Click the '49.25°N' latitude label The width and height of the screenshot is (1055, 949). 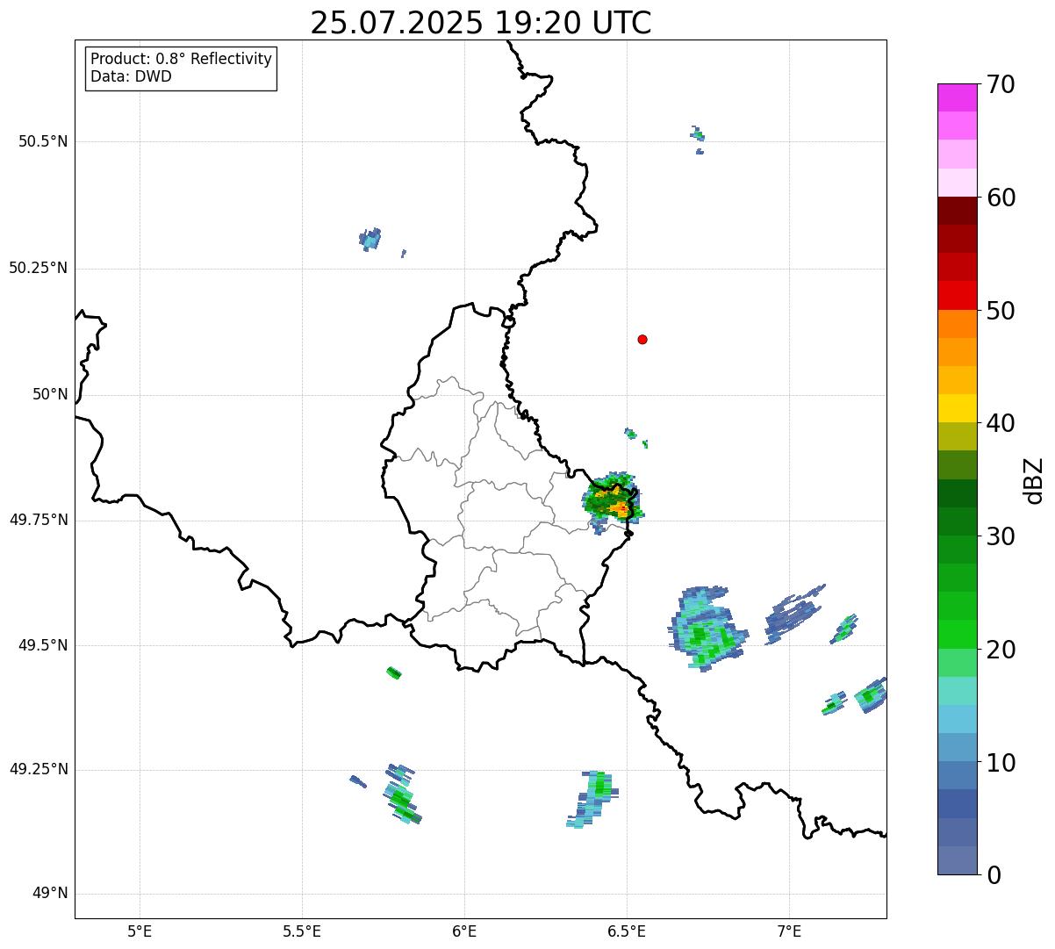[39, 769]
